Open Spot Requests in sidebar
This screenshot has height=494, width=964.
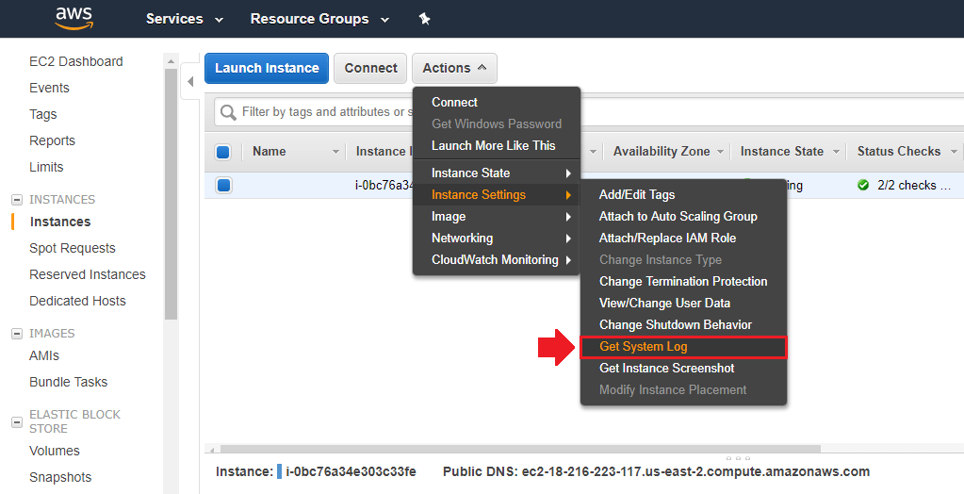click(73, 248)
